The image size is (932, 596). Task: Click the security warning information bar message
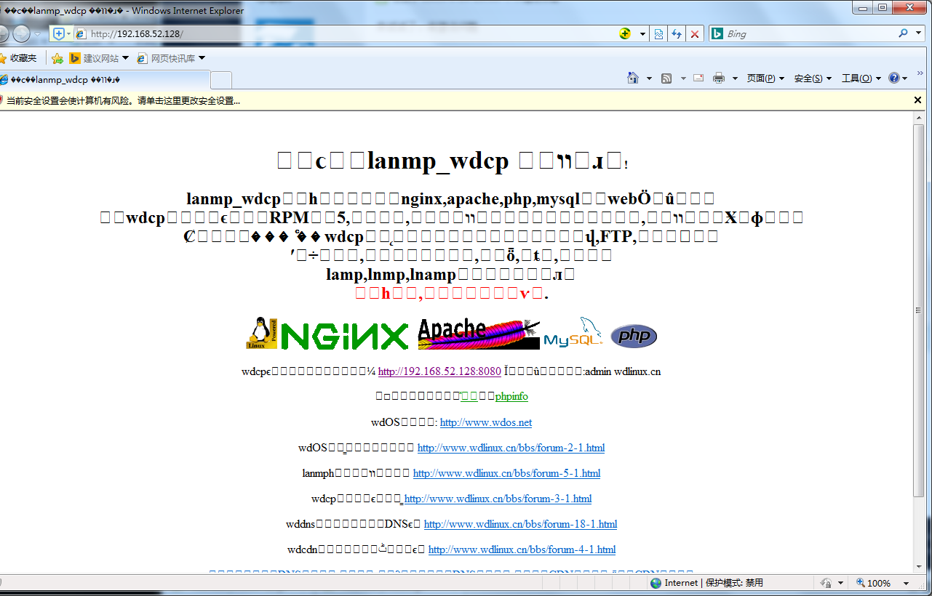(124, 100)
